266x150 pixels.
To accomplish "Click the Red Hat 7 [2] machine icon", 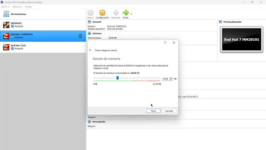I will [x=6, y=47].
